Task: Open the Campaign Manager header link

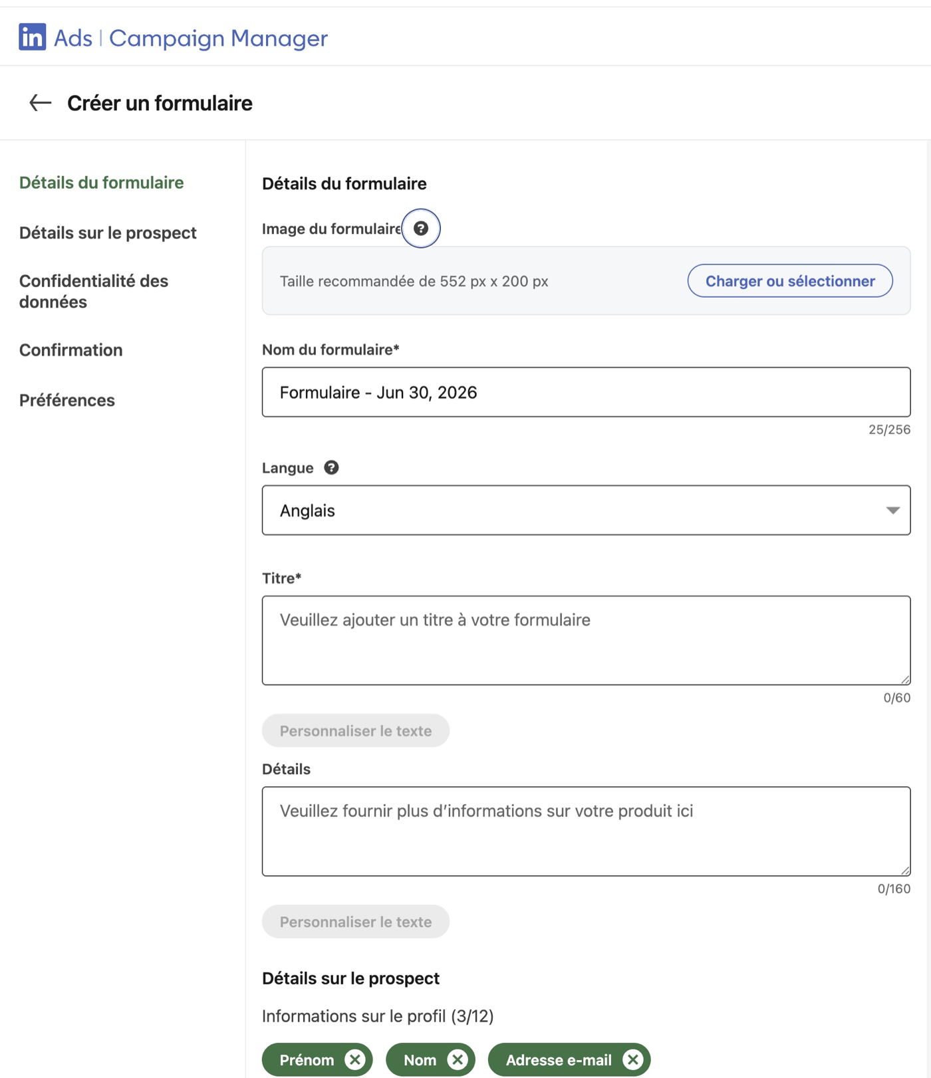Action: point(218,38)
